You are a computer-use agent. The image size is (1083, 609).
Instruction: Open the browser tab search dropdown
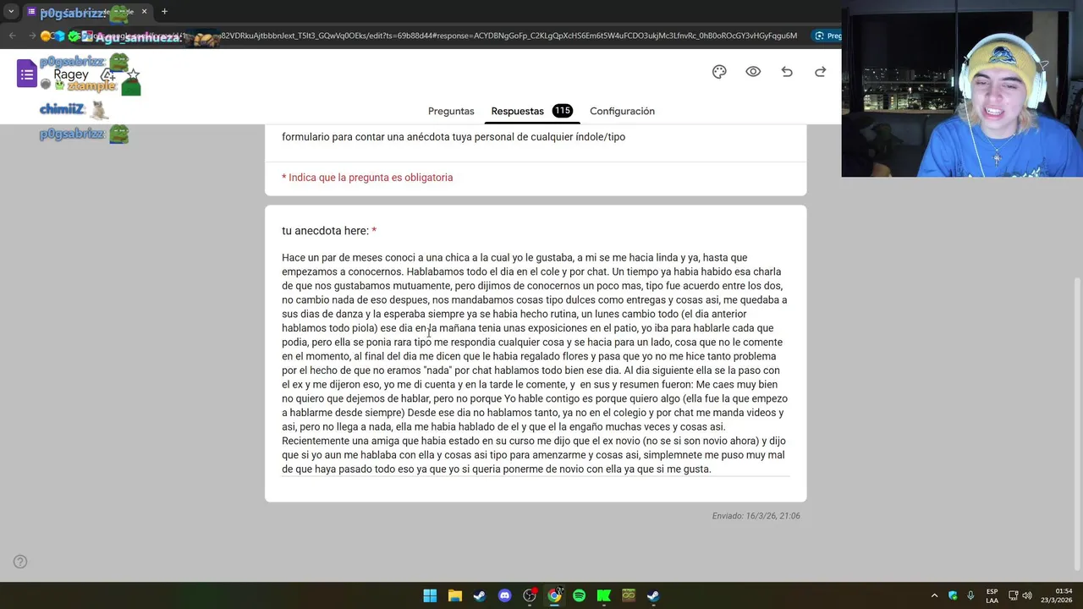(x=11, y=12)
